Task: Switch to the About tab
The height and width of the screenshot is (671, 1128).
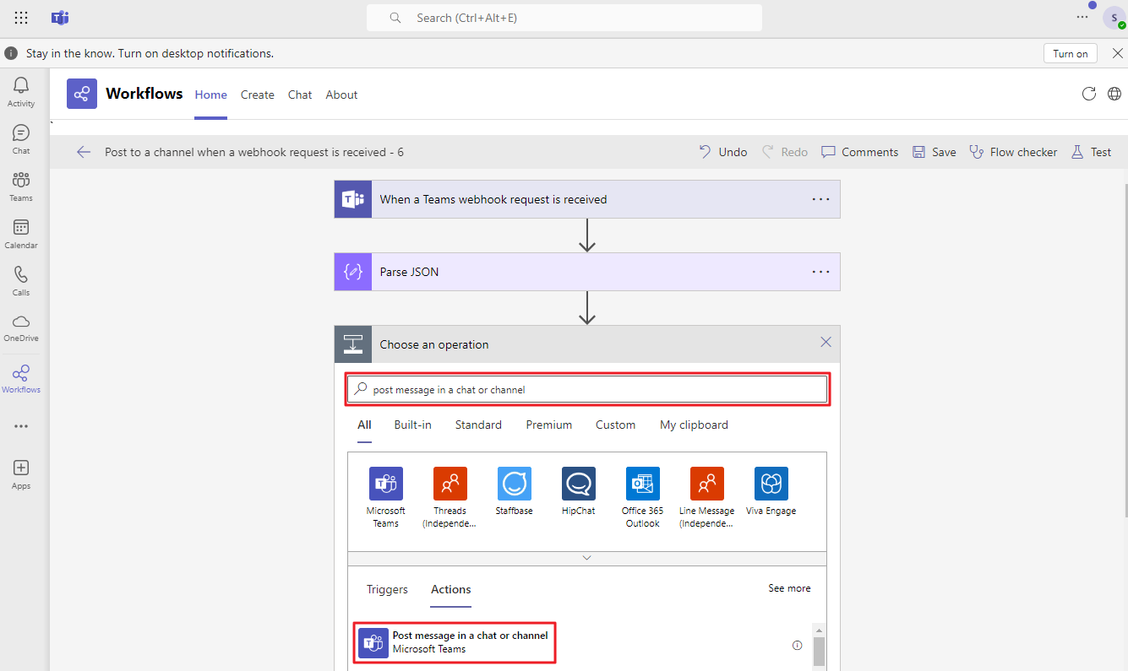Action: tap(341, 95)
